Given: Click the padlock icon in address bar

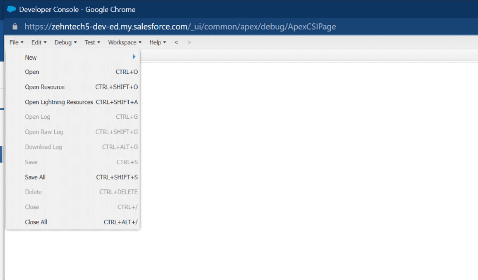Looking at the screenshot, I should click(15, 27).
